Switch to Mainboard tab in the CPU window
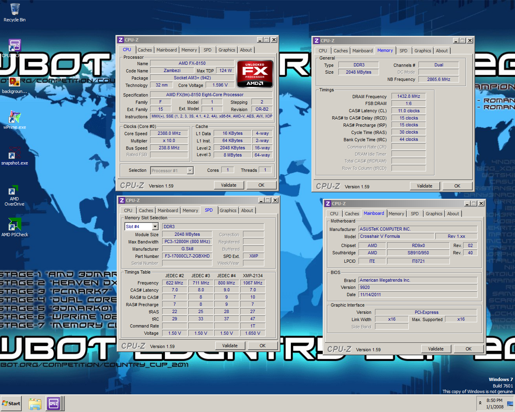Image resolution: width=515 pixels, height=412 pixels. 167,50
